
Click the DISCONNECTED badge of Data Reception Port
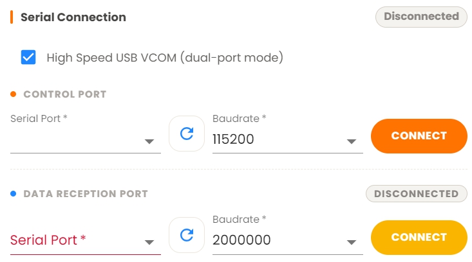417,193
